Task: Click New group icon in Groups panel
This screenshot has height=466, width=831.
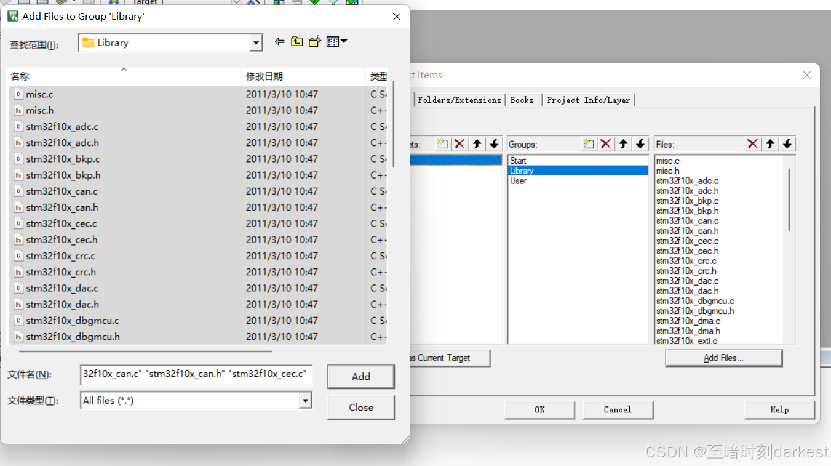Action: [x=589, y=144]
